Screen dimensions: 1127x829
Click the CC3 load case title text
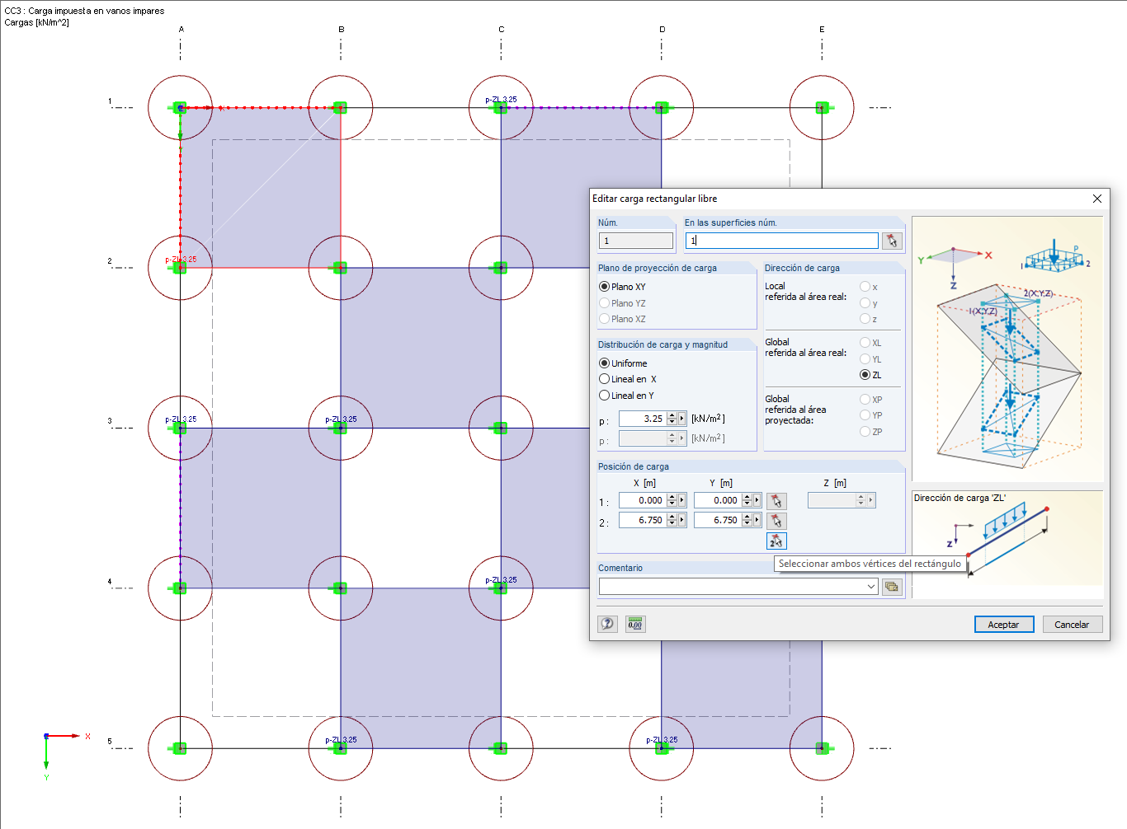coord(84,11)
